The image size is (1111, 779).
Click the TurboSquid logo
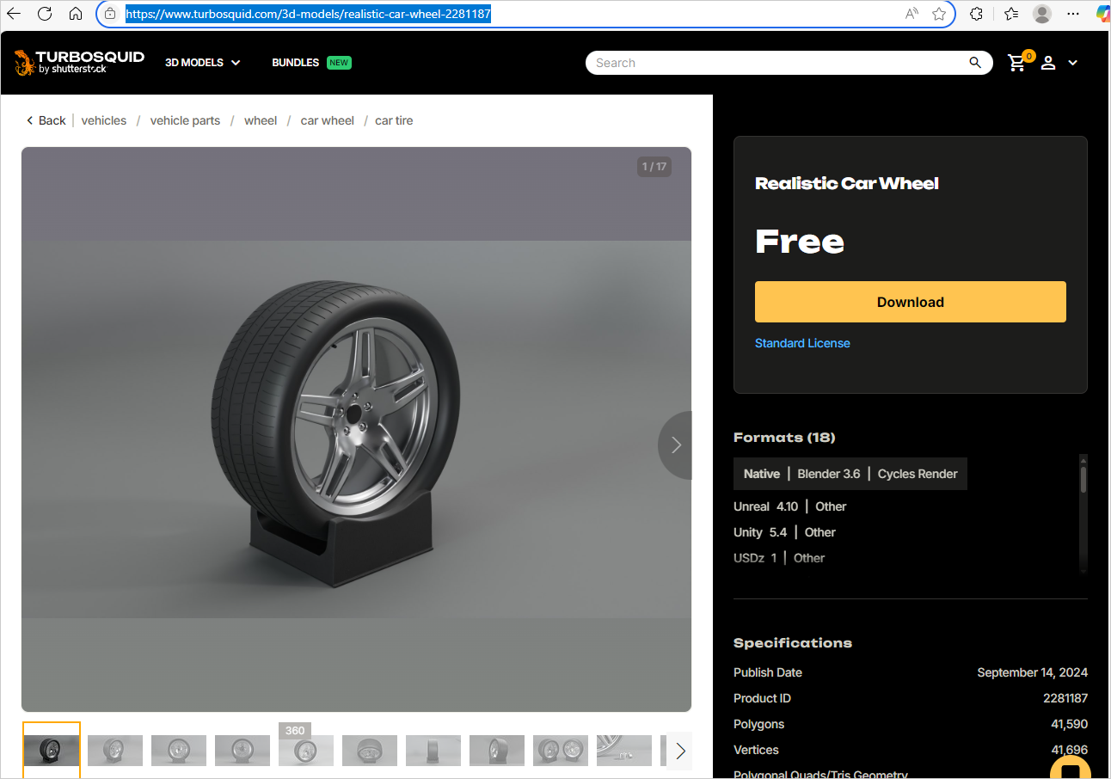pyautogui.click(x=78, y=62)
